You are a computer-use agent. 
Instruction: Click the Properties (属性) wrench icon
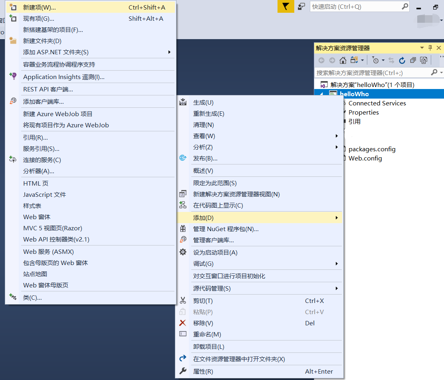[183, 371]
